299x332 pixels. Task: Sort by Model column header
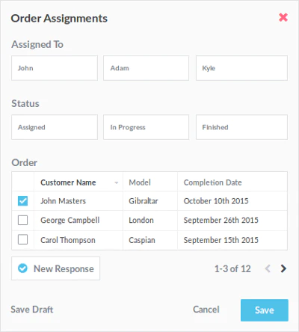coord(140,182)
